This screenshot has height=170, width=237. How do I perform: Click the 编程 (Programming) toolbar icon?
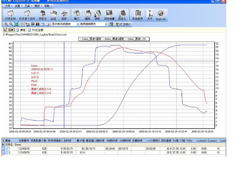tap(88, 15)
